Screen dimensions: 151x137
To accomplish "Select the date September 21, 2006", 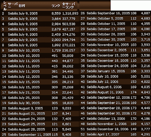I will (x=114, y=103).
